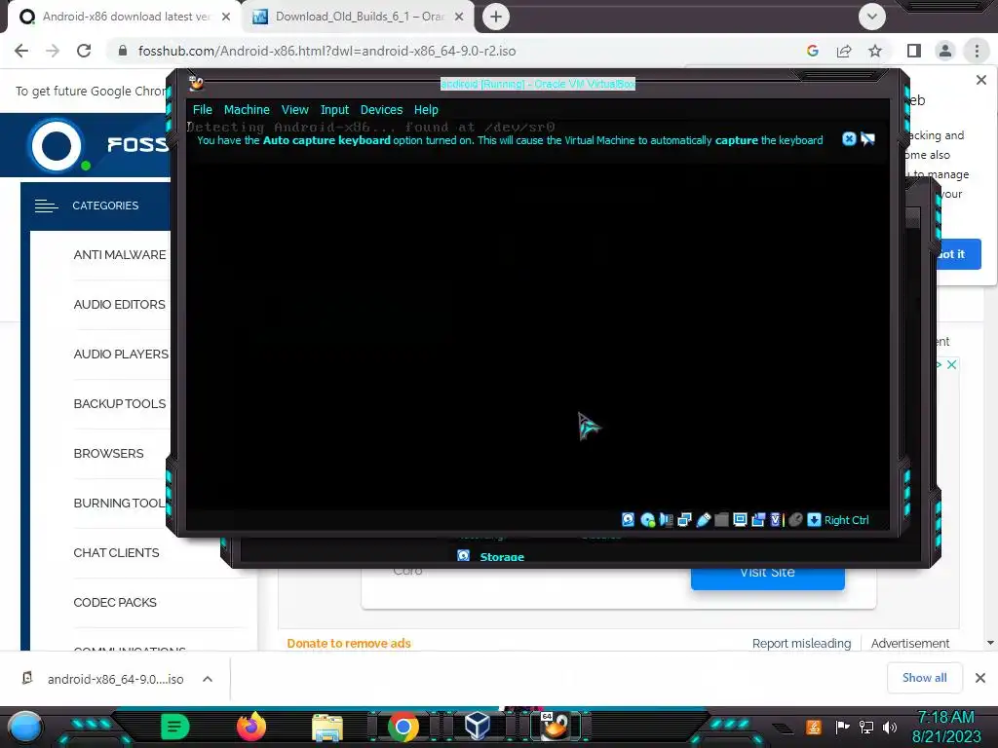Viewport: 998px width, 748px height.
Task: Open the Machine menu in VM window
Action: coord(247,109)
